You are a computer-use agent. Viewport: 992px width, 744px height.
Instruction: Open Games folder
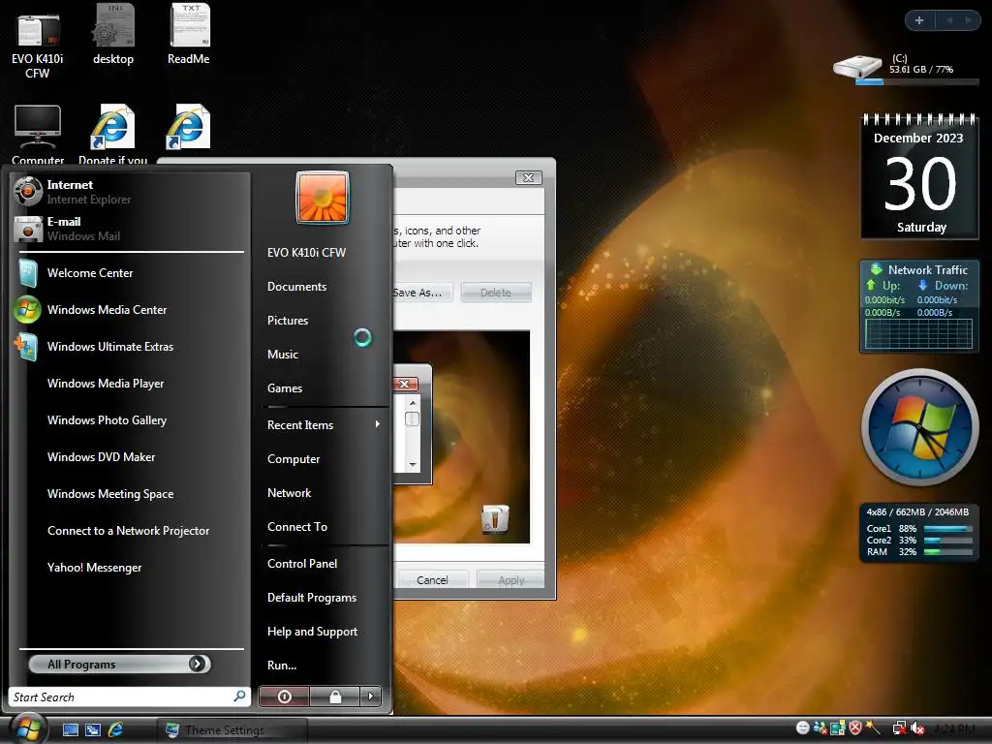pyautogui.click(x=285, y=388)
